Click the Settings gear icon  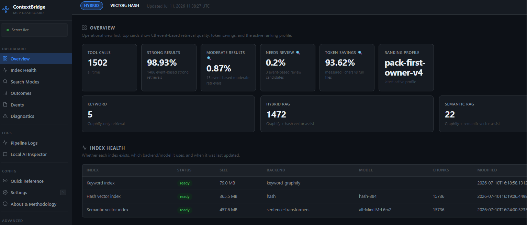coord(5,192)
